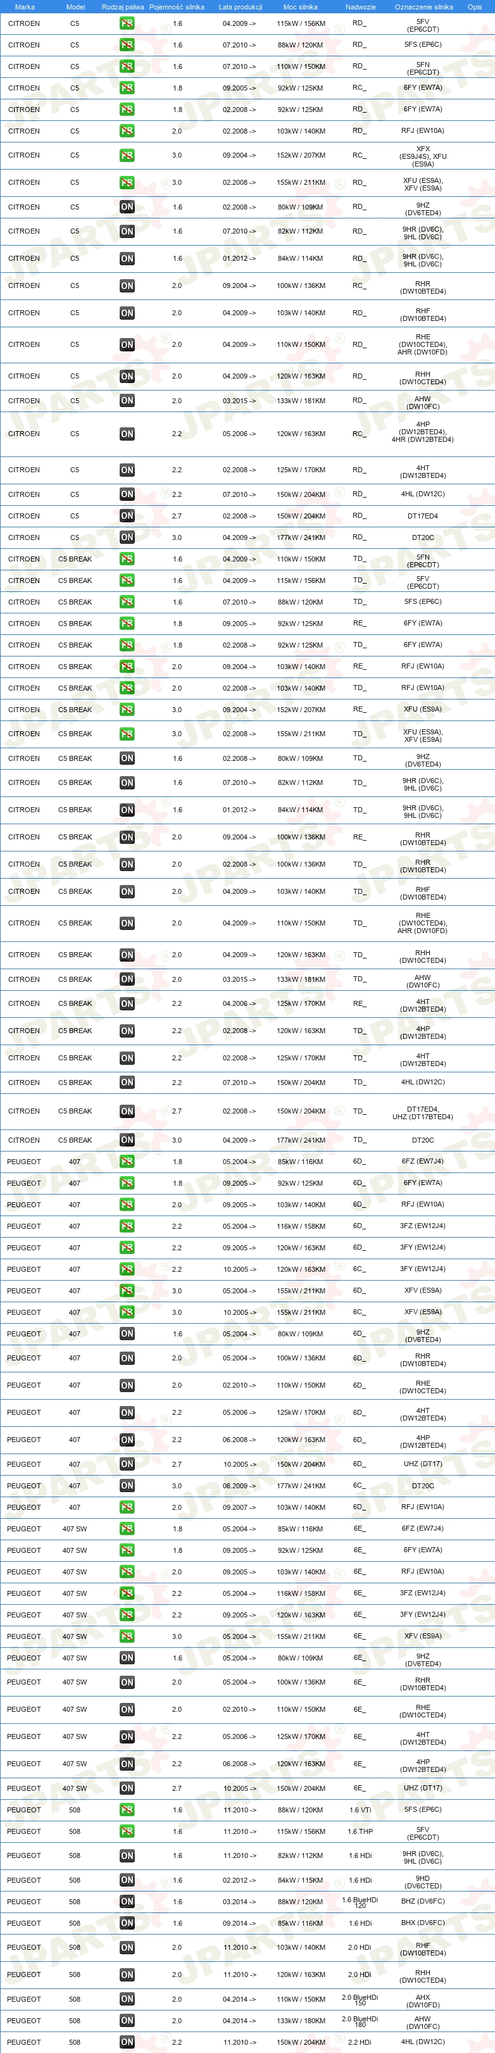This screenshot has height=2053, width=495.
Task: Click ON icon in 508 BHX (DV6FC) row
Action: click(x=127, y=1924)
